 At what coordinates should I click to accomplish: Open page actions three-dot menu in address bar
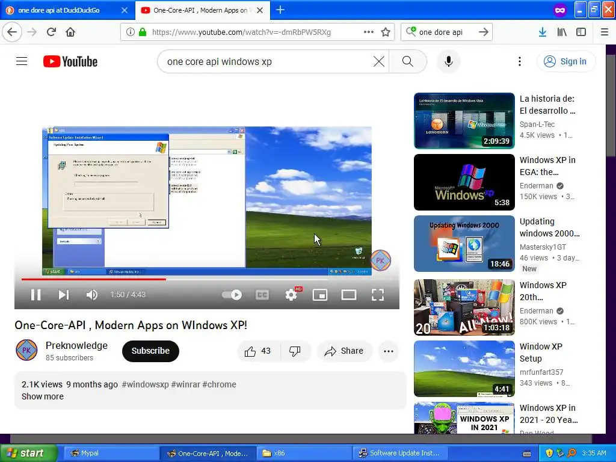[x=368, y=32]
